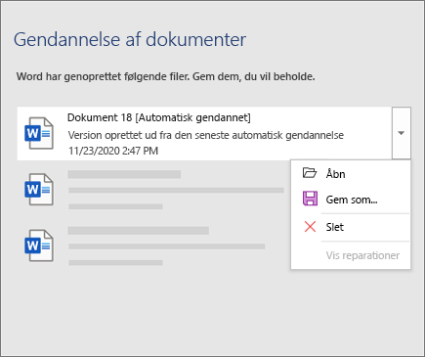
Task: Choose Slet from the context menu
Action: point(351,227)
